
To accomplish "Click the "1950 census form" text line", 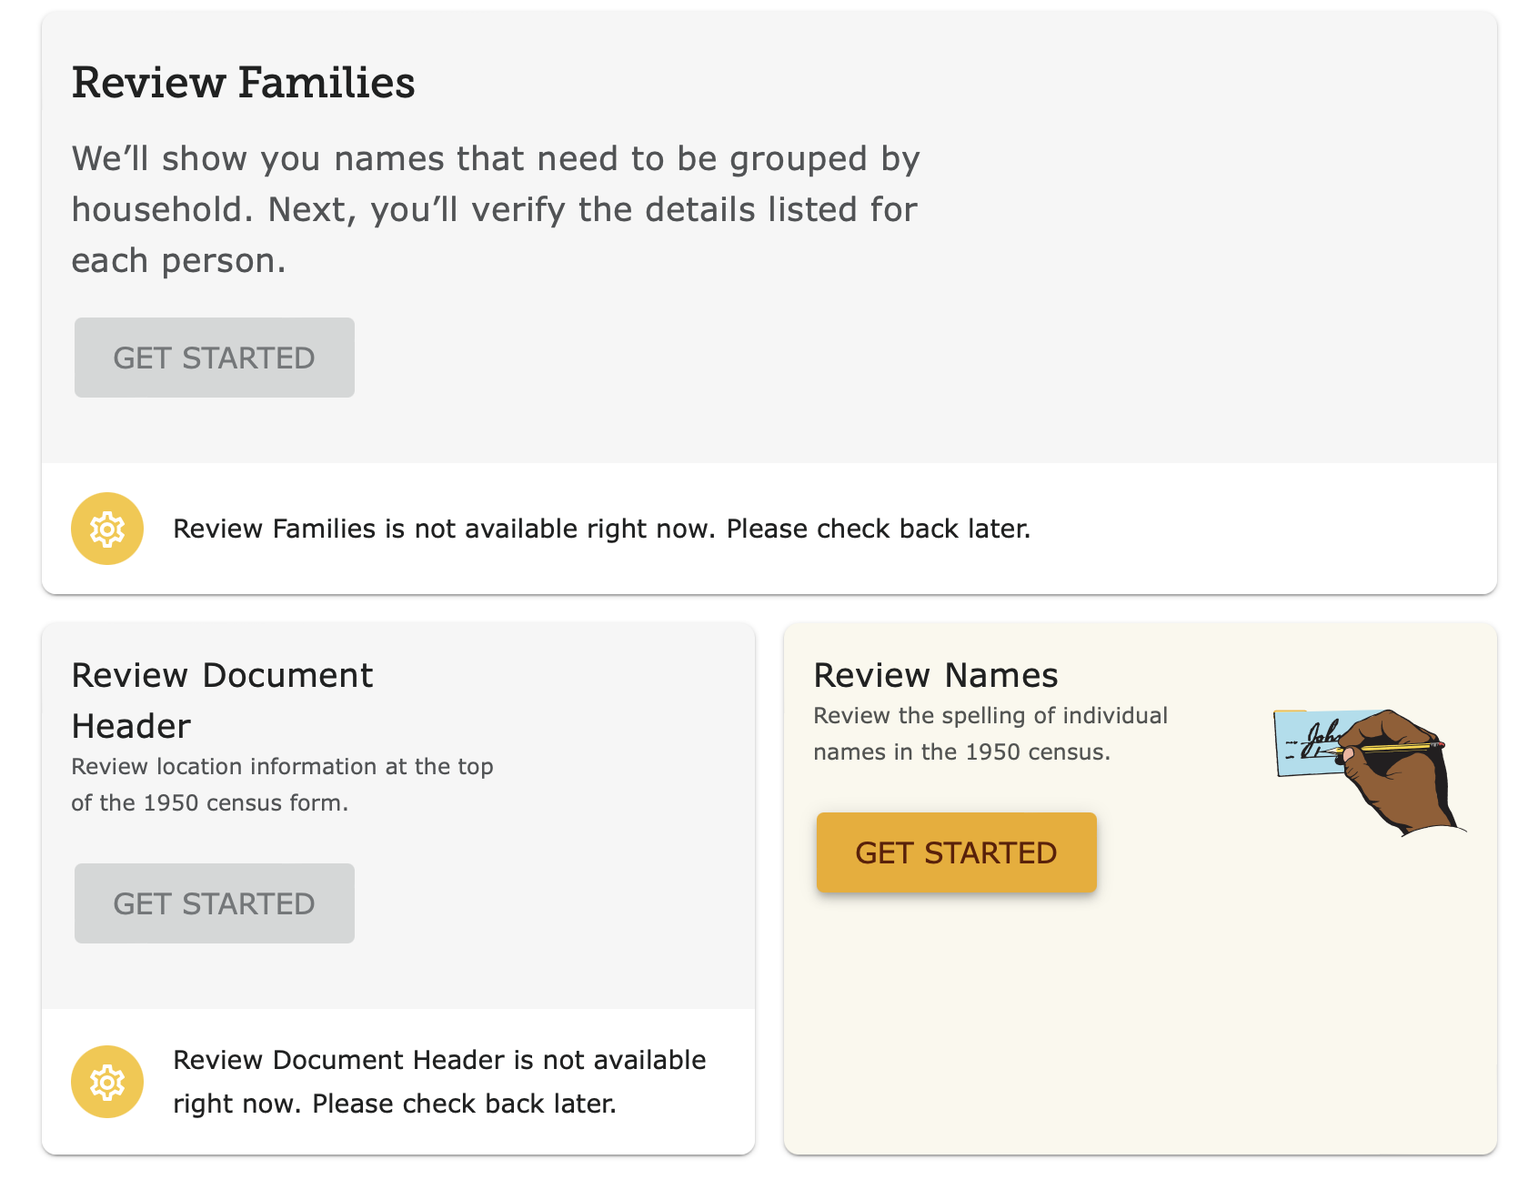I will (x=209, y=802).
